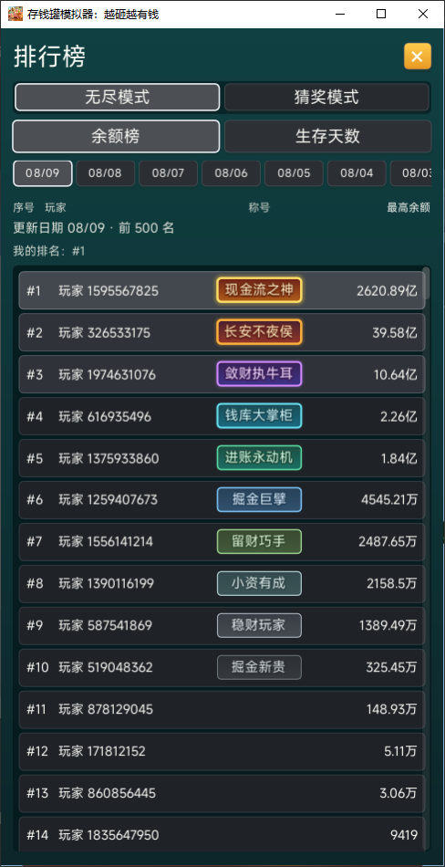Click the 现金流之神 title badge
The image size is (445, 867).
pyautogui.click(x=259, y=290)
